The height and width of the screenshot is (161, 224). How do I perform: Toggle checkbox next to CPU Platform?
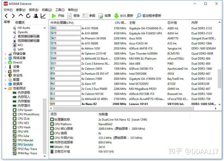click(x=52, y=124)
